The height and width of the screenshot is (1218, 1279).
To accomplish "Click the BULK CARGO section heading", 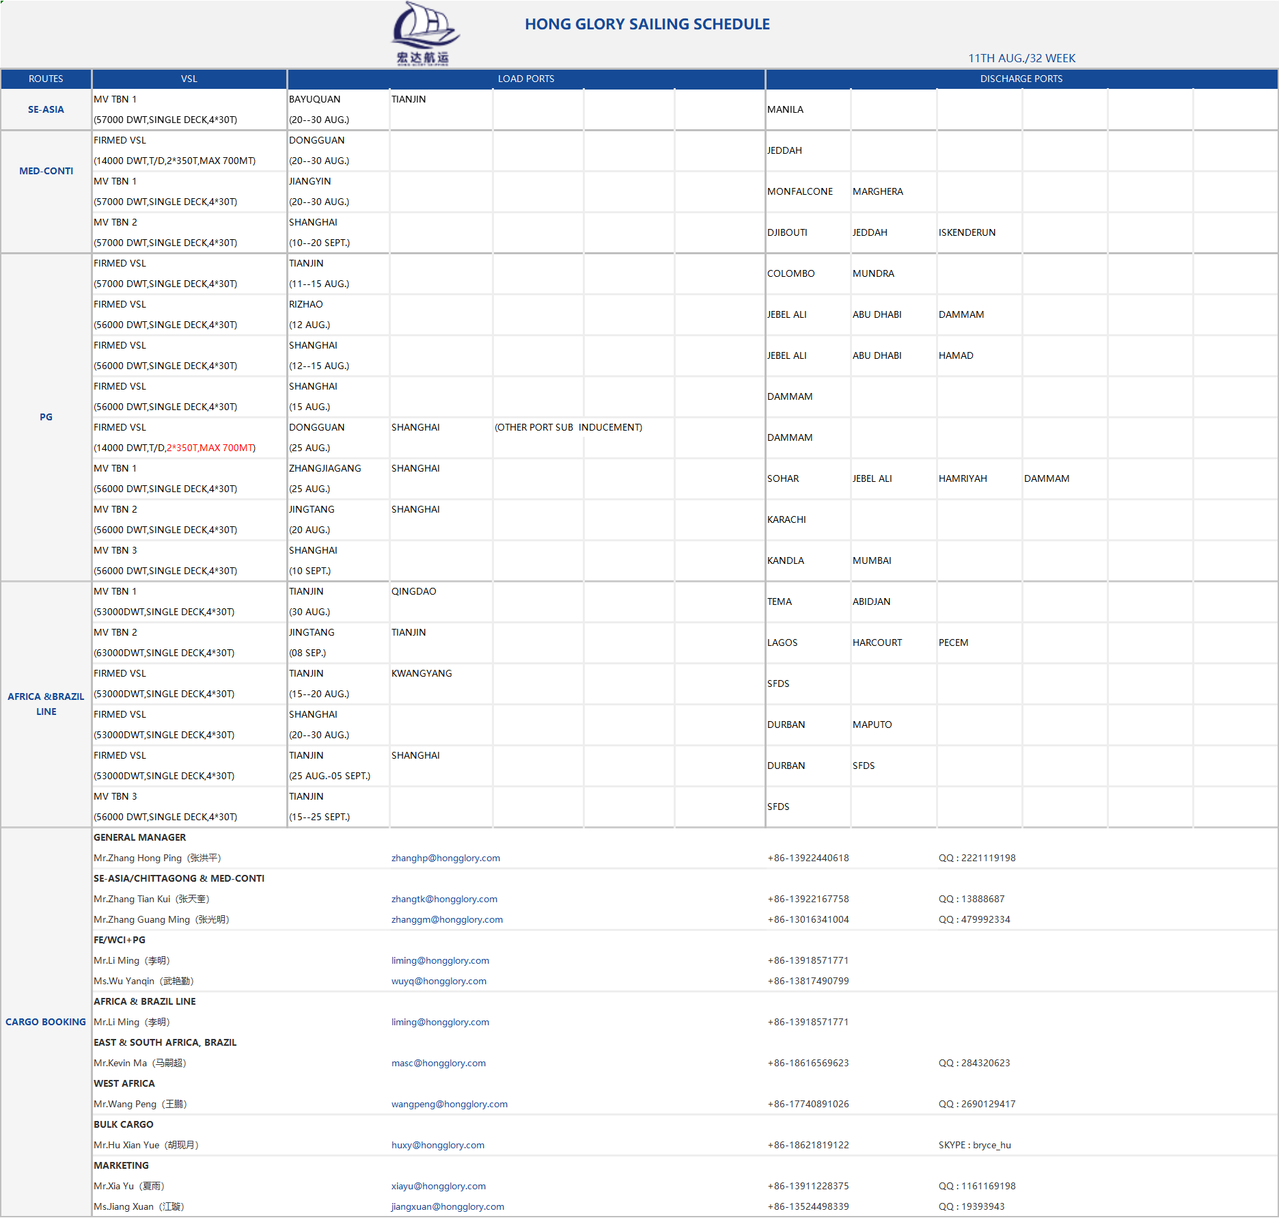I will point(123,1124).
